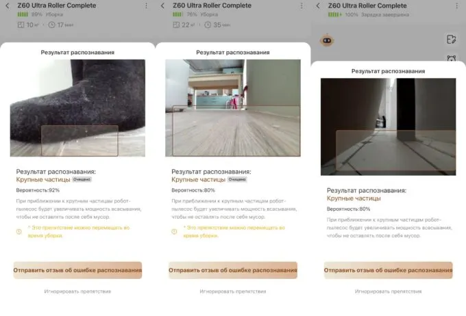This screenshot has width=466, height=316.
Task: Tap the yellow info icon in left panel
Action: click(19, 231)
